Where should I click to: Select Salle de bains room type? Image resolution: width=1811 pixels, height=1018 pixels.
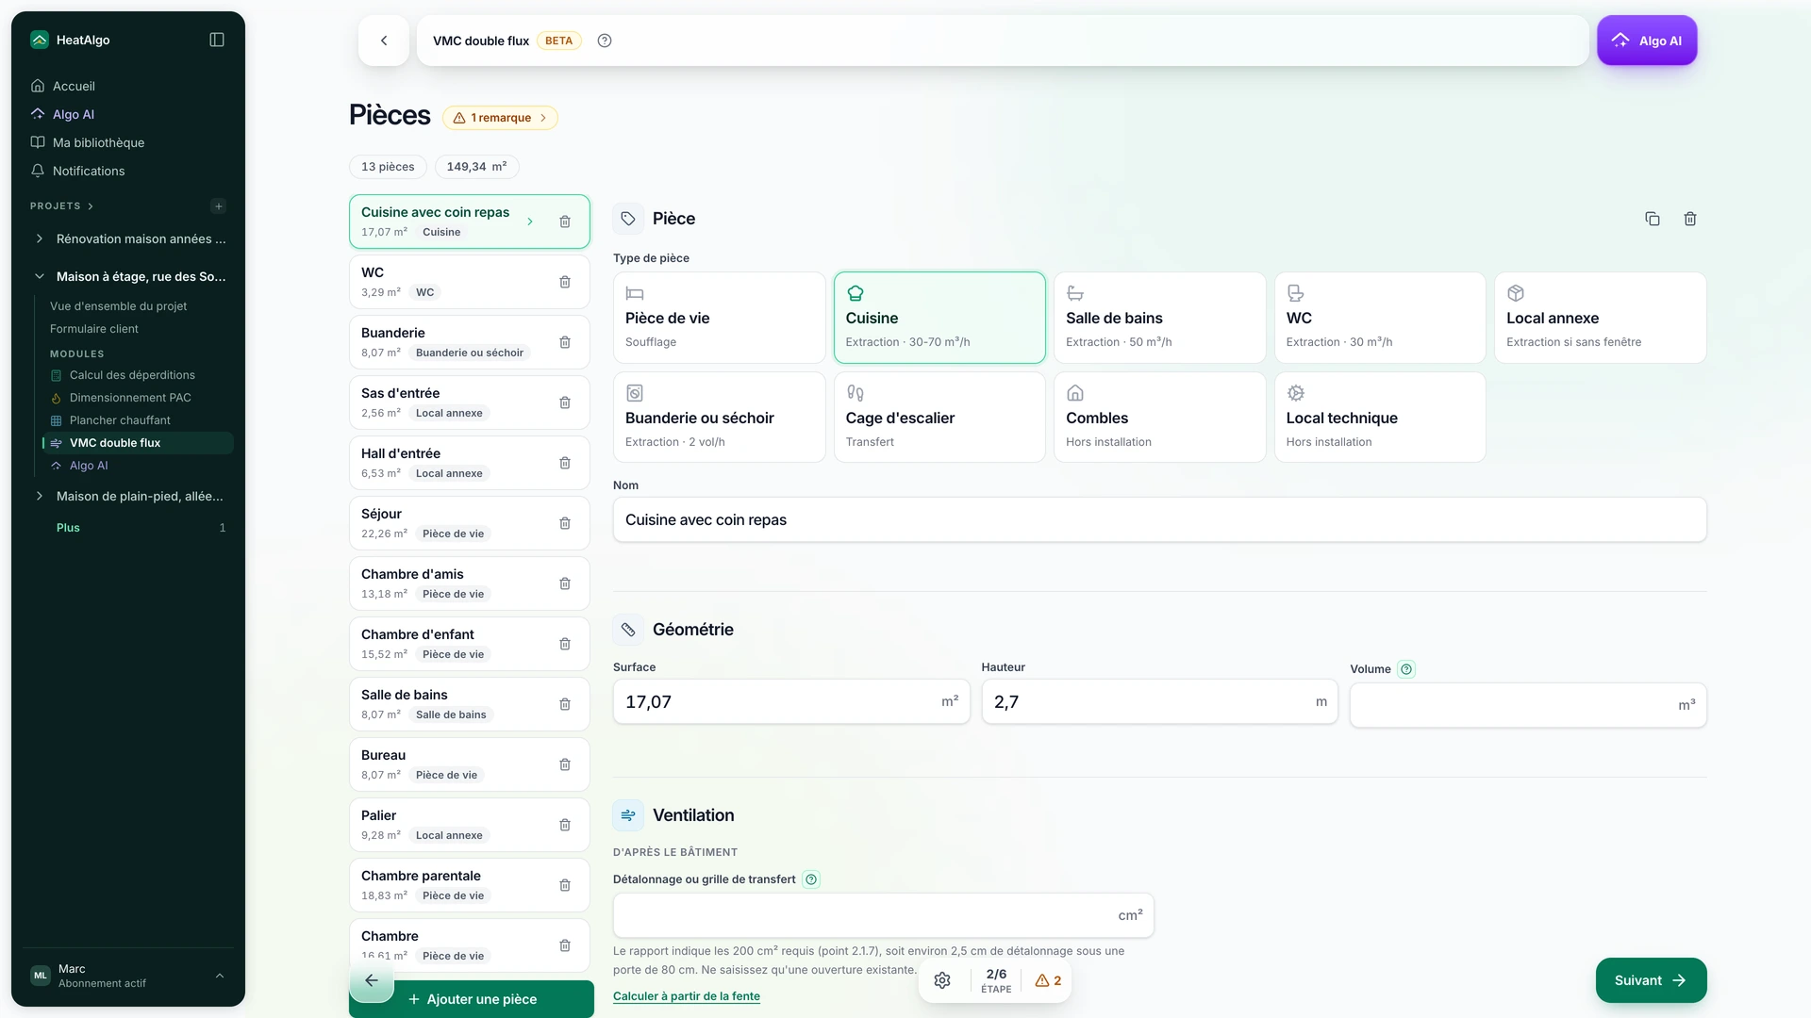1159,318
